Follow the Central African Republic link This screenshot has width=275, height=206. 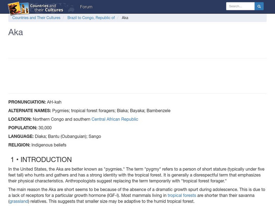click(115, 119)
